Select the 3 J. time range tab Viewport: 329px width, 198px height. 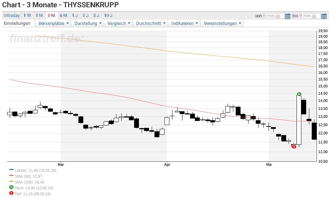click(x=86, y=16)
